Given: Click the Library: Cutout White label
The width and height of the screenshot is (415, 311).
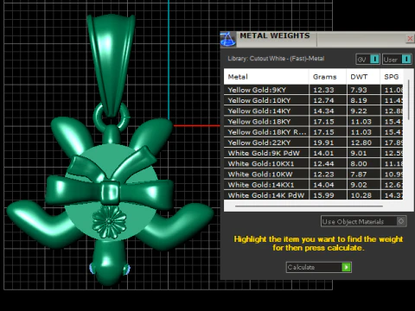Looking at the screenshot, I should pos(276,59).
